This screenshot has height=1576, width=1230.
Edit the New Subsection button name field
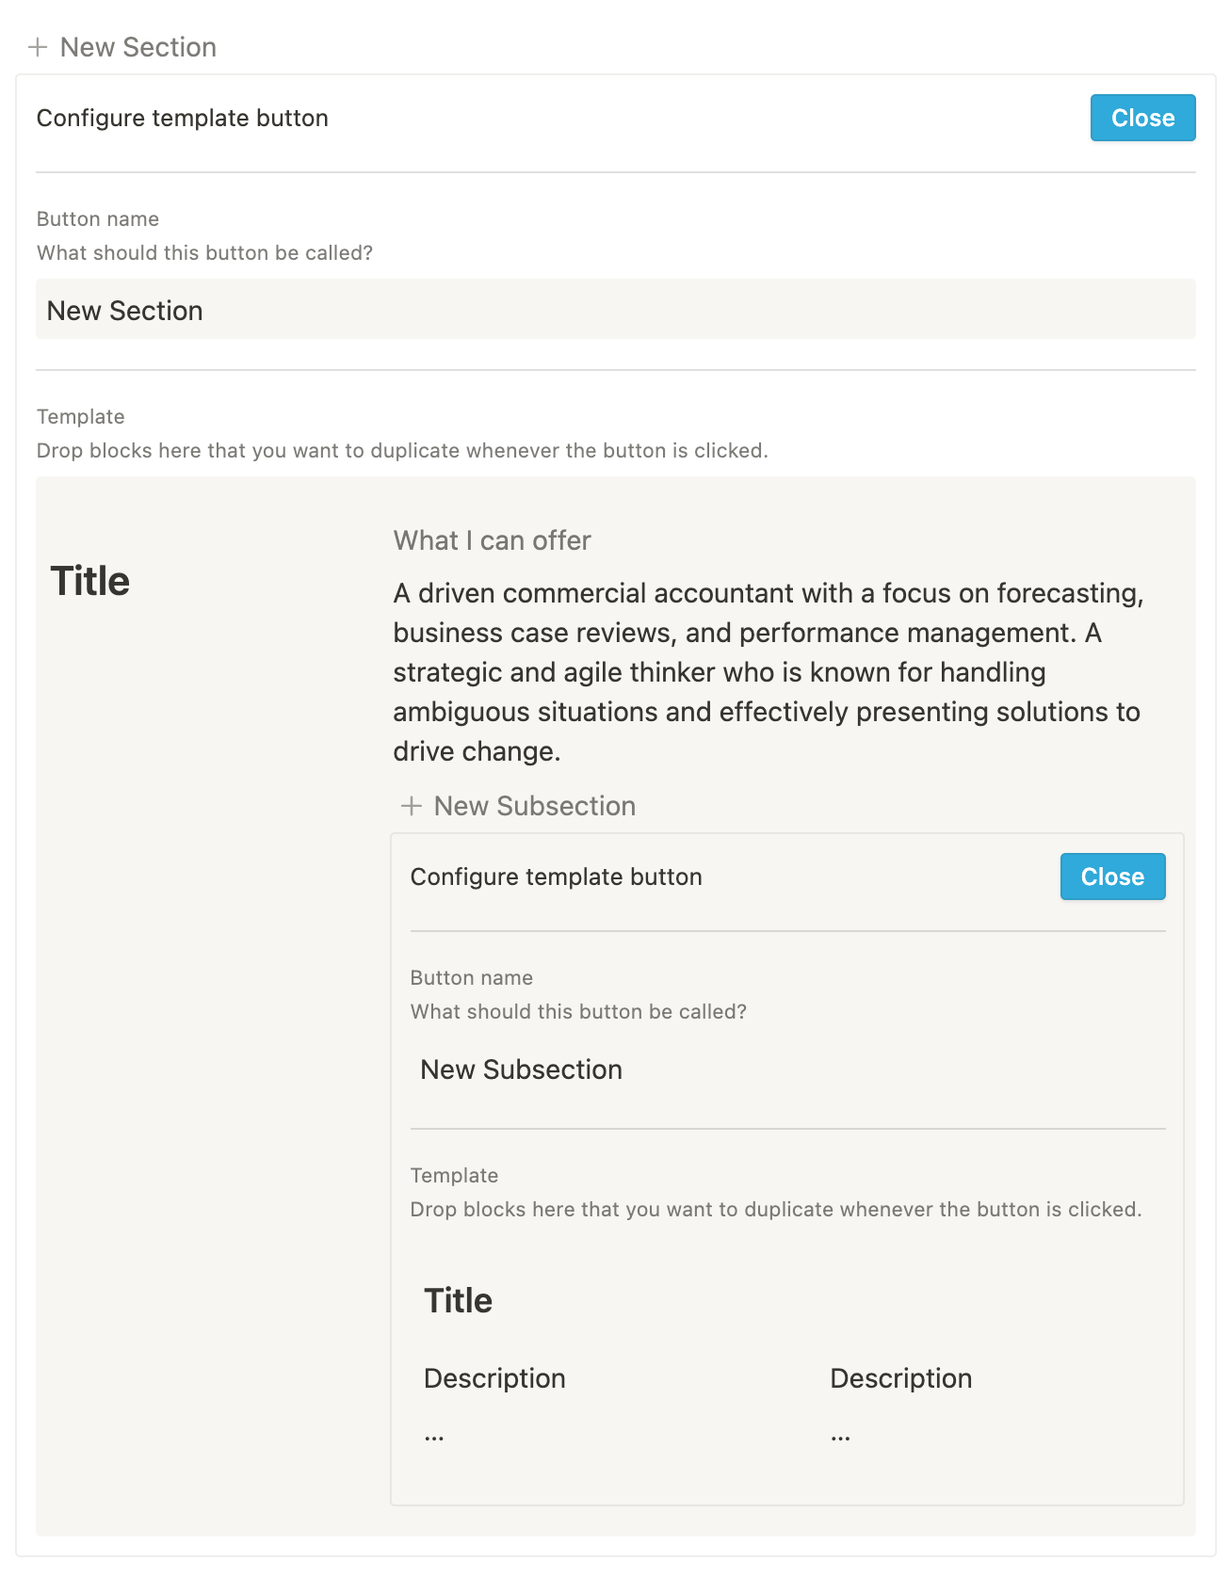(x=787, y=1069)
